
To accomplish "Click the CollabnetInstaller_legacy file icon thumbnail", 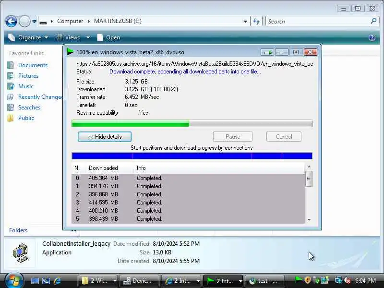I will [21, 253].
